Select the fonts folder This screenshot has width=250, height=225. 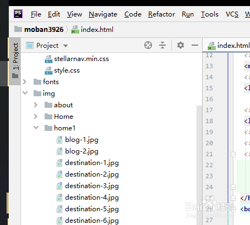[x=46, y=82]
